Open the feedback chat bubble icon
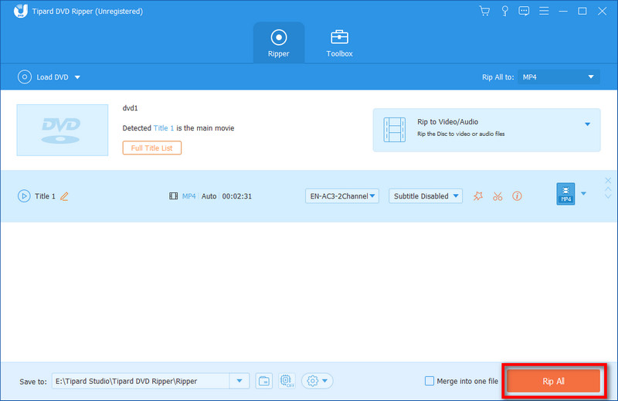This screenshot has height=401, width=618. click(x=524, y=11)
